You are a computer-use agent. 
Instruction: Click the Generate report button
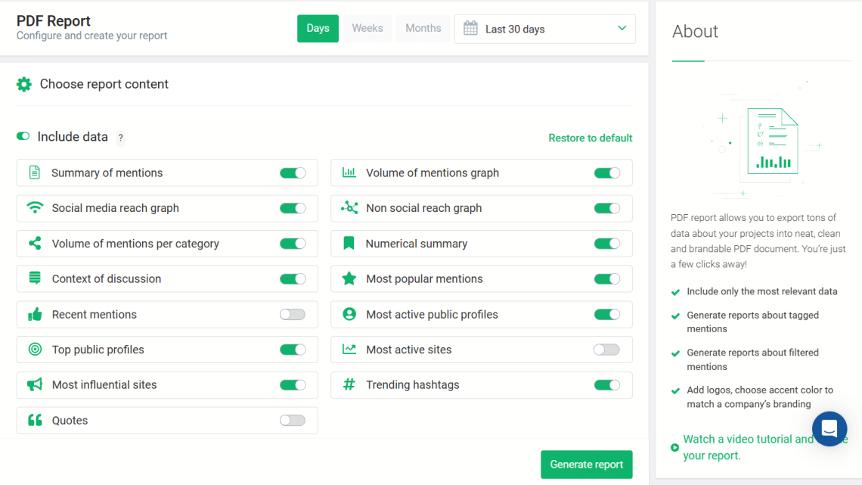586,465
